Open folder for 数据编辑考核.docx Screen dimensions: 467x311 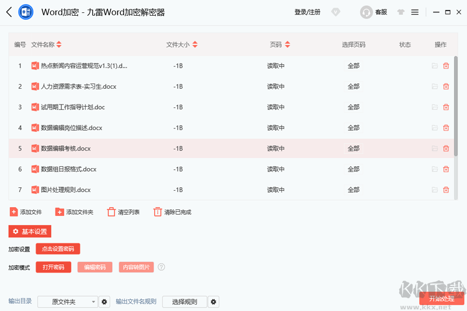pyautogui.click(x=435, y=148)
